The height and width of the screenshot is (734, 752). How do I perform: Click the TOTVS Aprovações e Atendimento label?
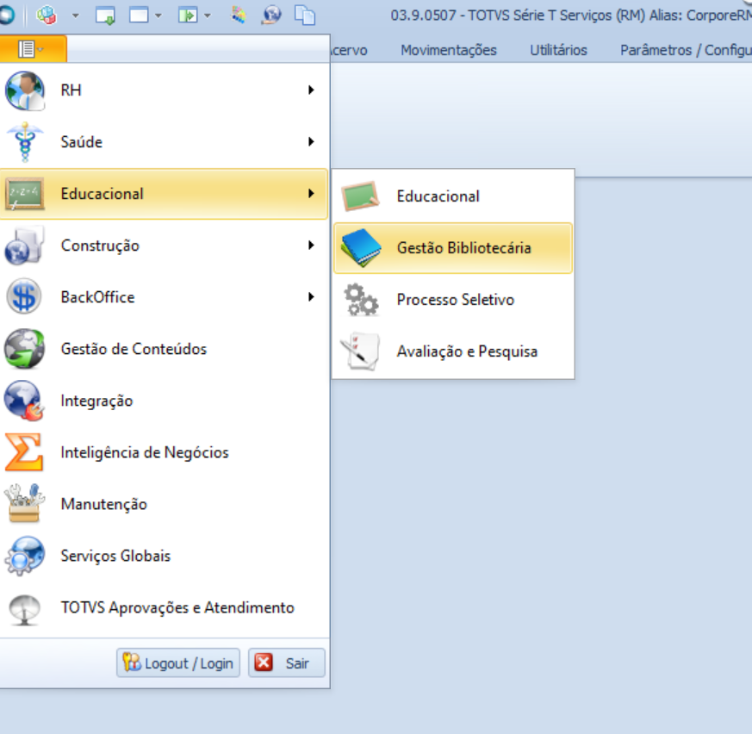177,608
